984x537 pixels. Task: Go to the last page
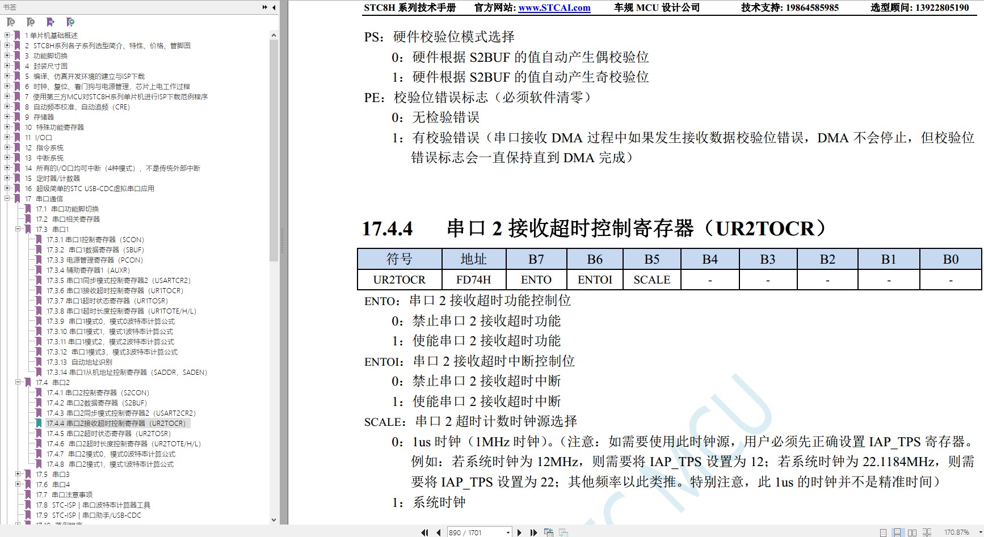533,532
